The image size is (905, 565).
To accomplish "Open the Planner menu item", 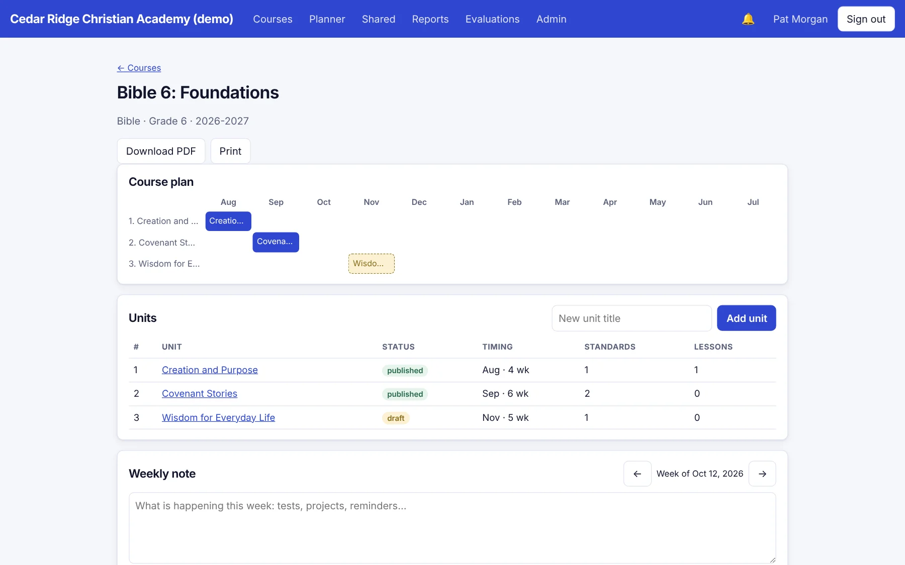I will point(327,19).
